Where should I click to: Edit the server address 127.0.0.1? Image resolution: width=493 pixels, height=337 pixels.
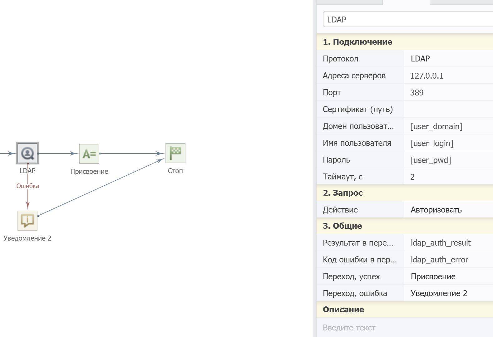coord(448,76)
